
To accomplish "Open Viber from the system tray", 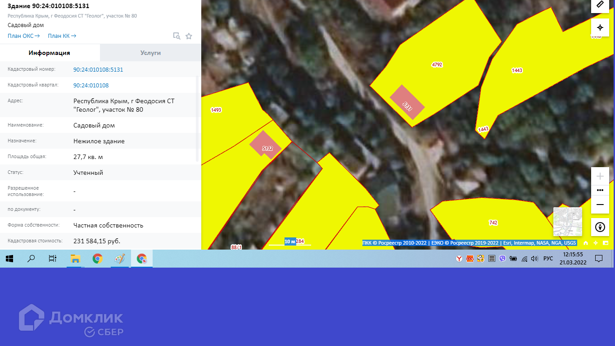I will click(502, 259).
